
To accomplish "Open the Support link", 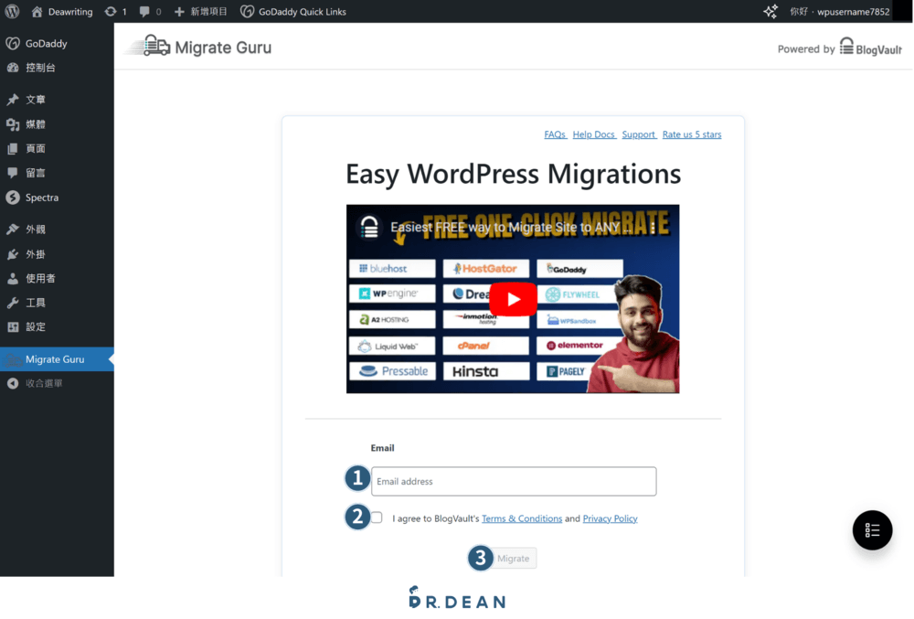I will [x=639, y=134].
